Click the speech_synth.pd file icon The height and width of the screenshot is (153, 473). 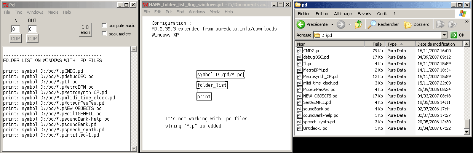[x=299, y=121]
